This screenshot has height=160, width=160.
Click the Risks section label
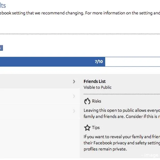pyautogui.click(x=97, y=101)
